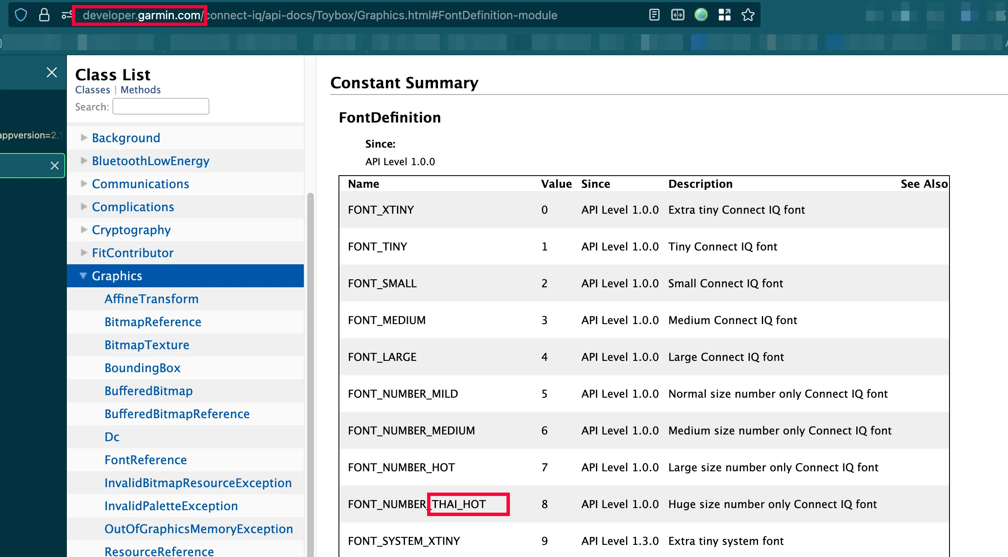Click the FONT_TINY constant name
The height and width of the screenshot is (557, 1008).
click(377, 247)
